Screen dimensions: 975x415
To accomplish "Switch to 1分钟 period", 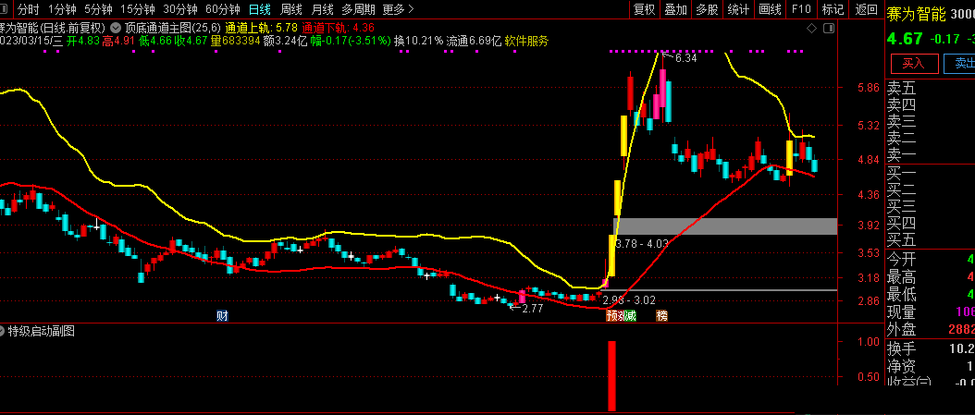I will coord(63,9).
